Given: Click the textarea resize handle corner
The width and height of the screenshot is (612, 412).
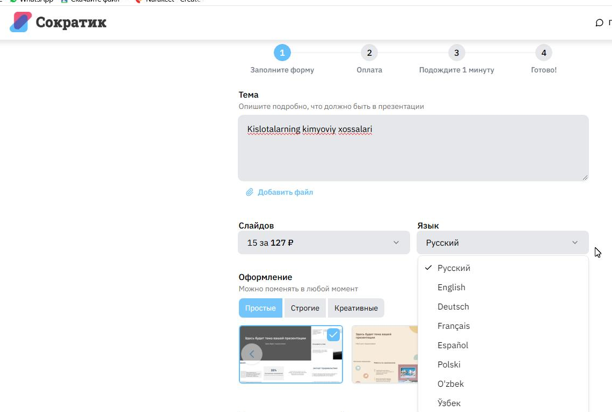Looking at the screenshot, I should (x=585, y=178).
